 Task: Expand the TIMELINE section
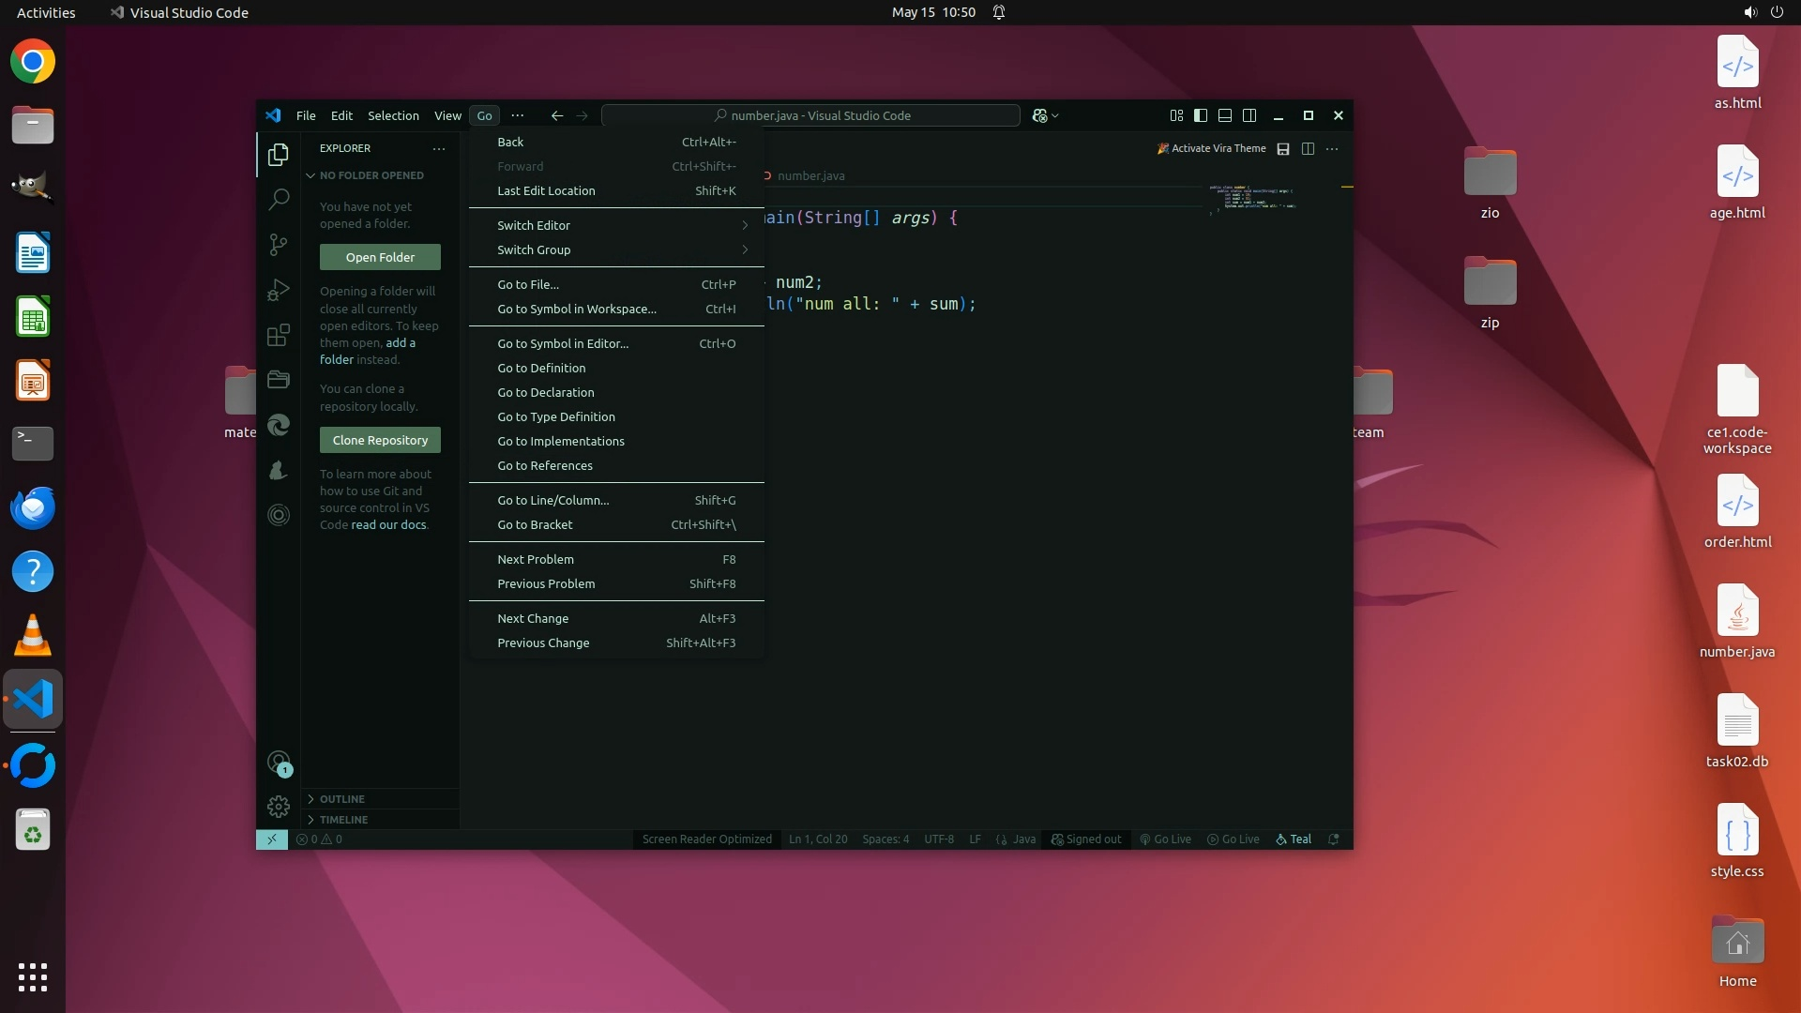[x=343, y=820]
